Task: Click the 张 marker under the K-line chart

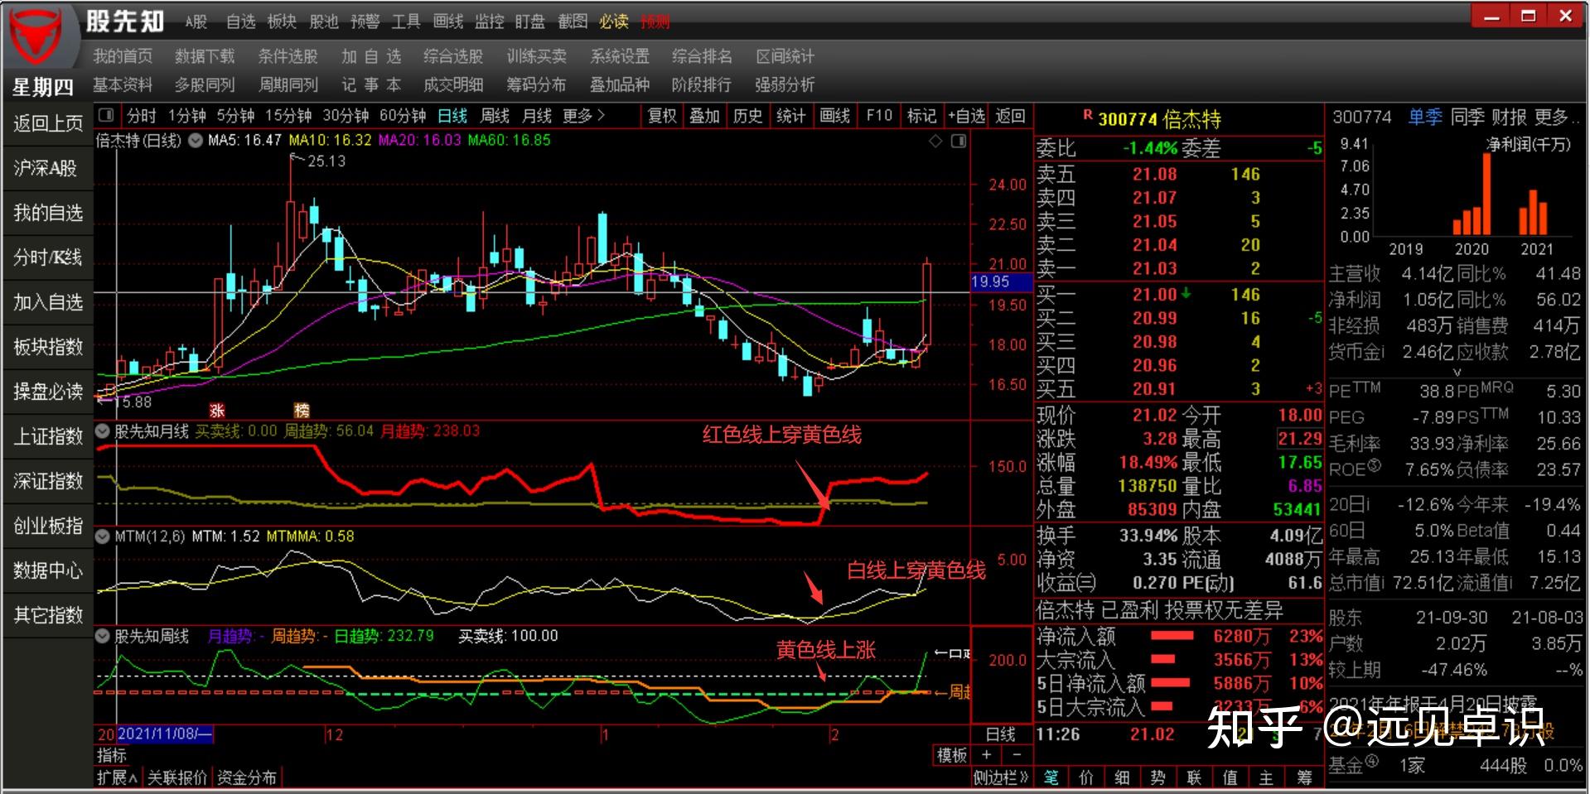Action: [x=217, y=410]
